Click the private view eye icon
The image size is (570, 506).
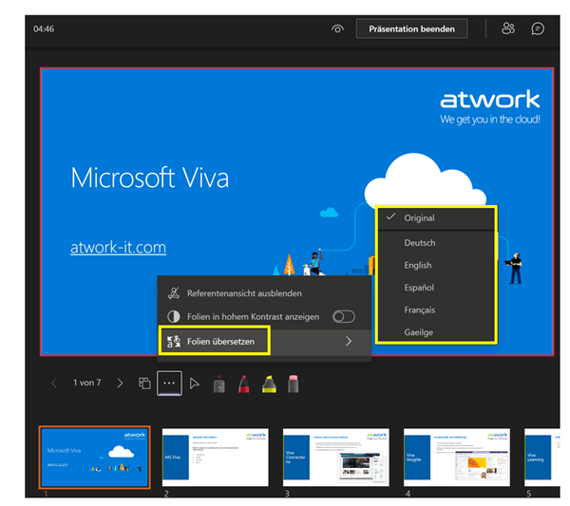click(x=337, y=28)
